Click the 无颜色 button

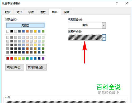pyautogui.click(x=25, y=25)
